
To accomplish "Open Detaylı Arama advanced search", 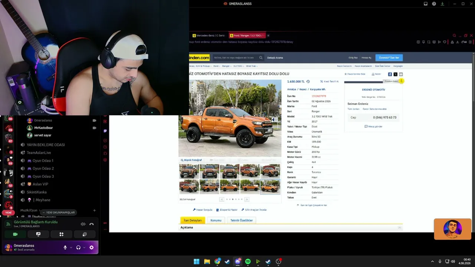I will (x=275, y=58).
